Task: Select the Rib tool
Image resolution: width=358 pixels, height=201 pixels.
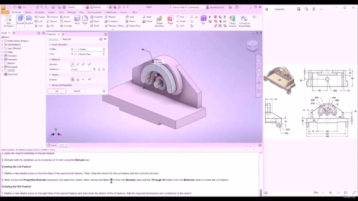Action: [x=50, y=26]
